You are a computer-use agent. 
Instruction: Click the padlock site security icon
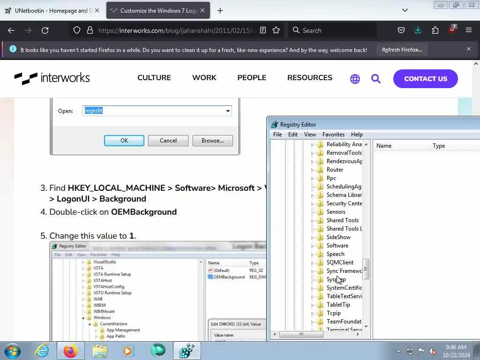click(x=90, y=30)
